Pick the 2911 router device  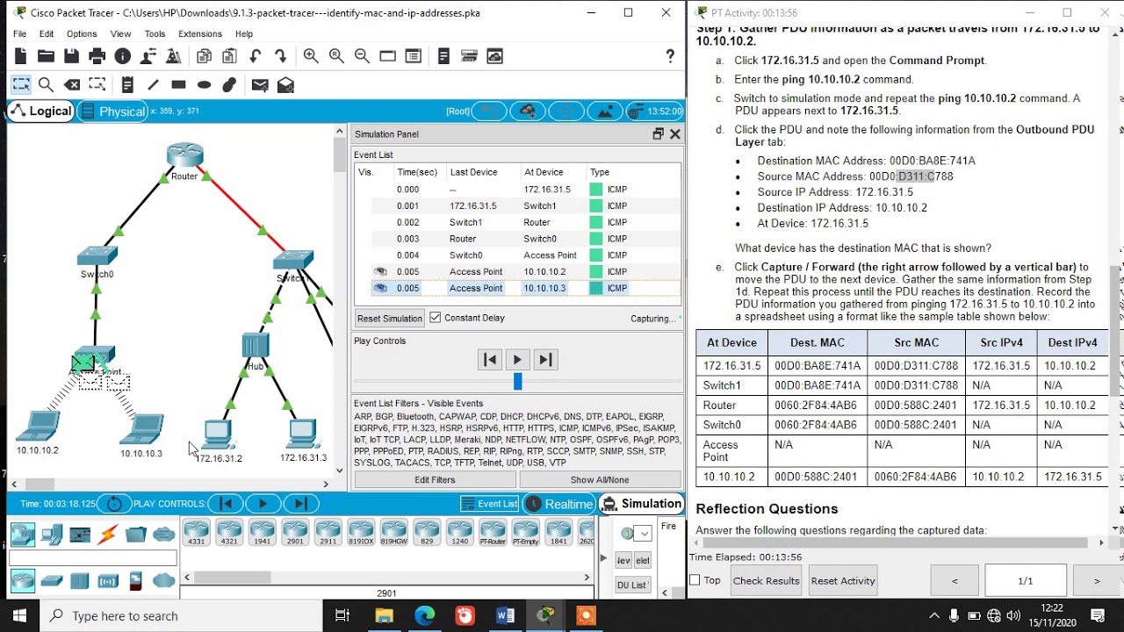(x=328, y=533)
